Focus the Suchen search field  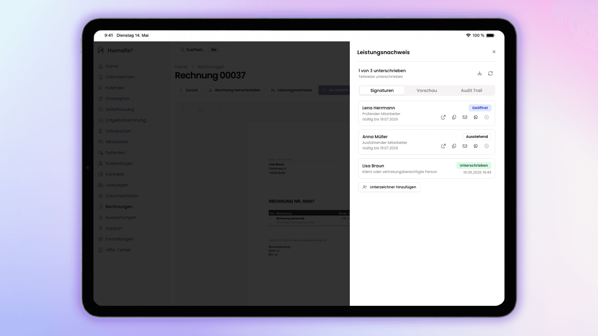point(200,50)
